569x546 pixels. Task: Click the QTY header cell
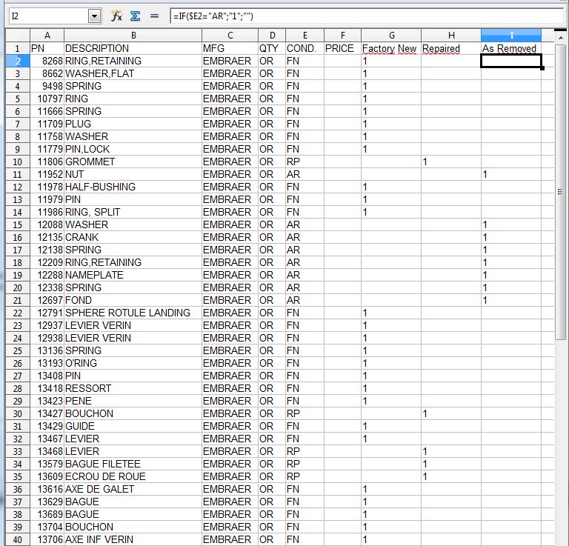point(272,48)
